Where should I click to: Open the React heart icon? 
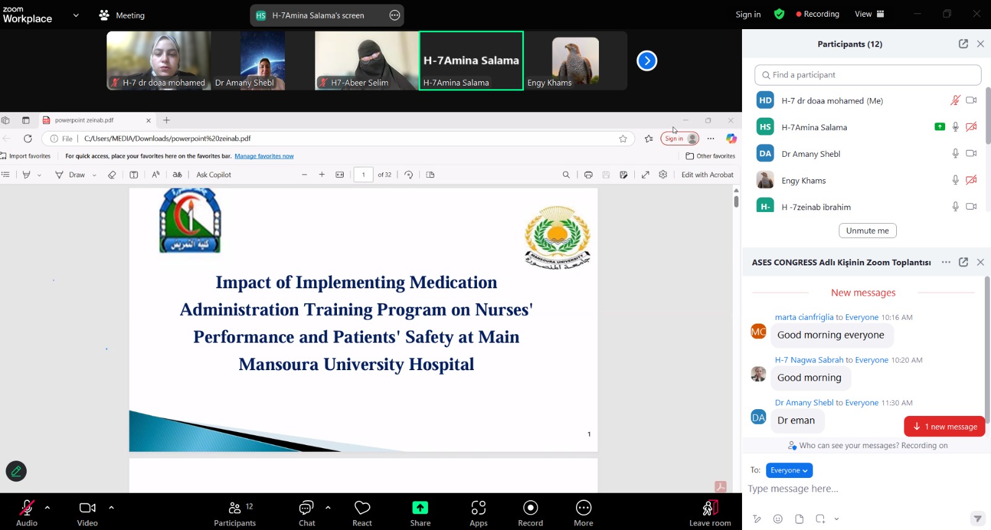point(362,513)
